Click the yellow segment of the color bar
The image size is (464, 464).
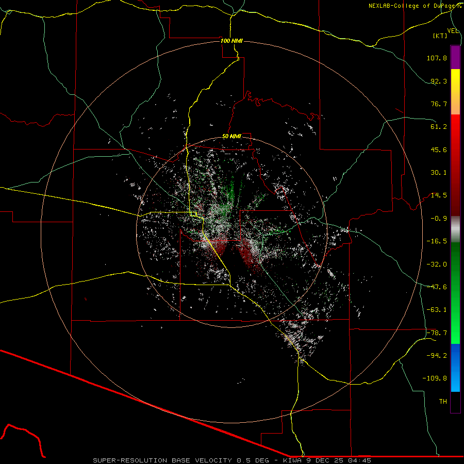[455, 92]
